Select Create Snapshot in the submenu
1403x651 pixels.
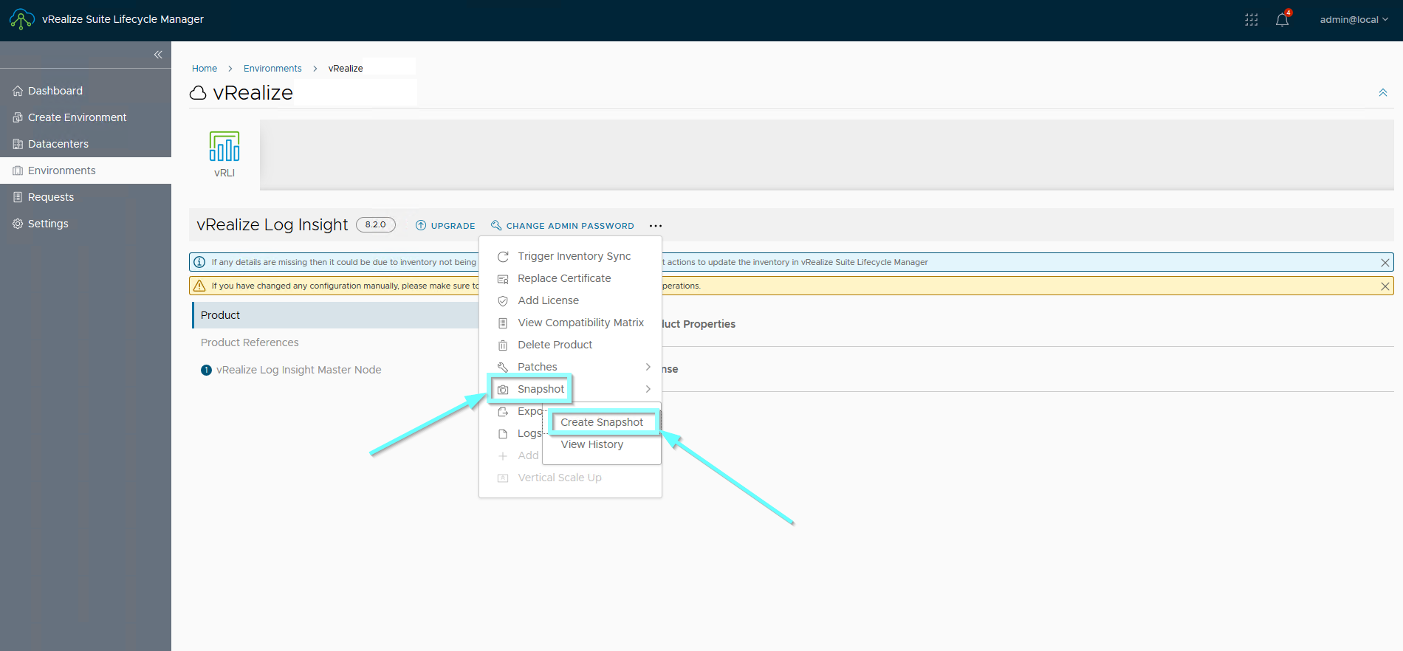[x=602, y=422]
